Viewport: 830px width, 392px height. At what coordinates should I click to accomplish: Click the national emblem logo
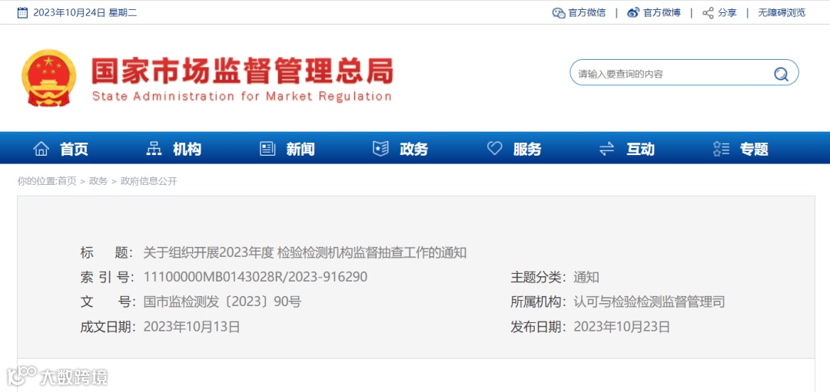(48, 78)
